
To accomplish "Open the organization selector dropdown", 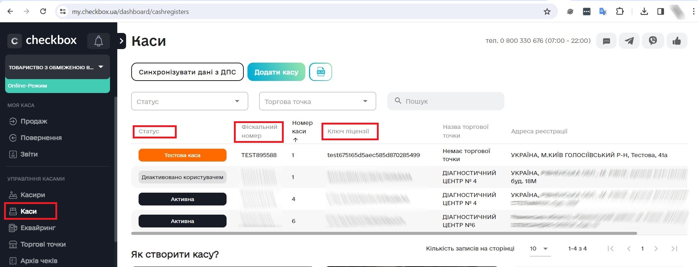I will pos(57,67).
